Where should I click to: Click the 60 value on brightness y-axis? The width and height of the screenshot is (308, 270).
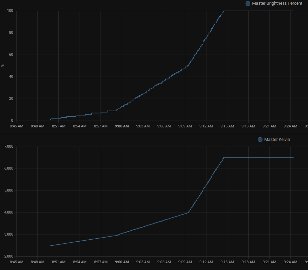click(11, 55)
